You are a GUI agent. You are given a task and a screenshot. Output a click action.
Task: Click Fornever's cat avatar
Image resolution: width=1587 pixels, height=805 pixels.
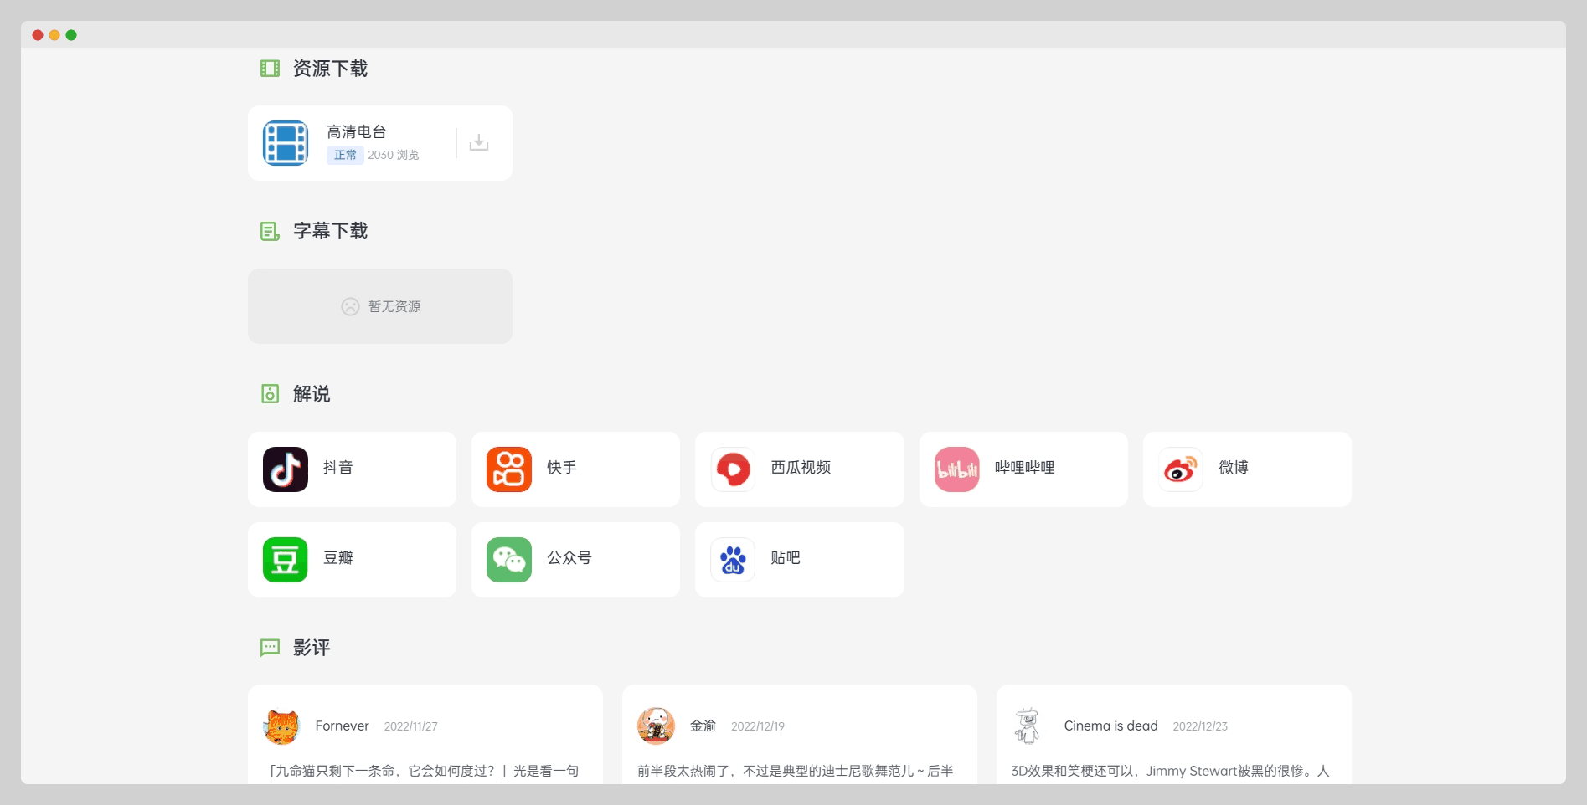click(x=281, y=726)
